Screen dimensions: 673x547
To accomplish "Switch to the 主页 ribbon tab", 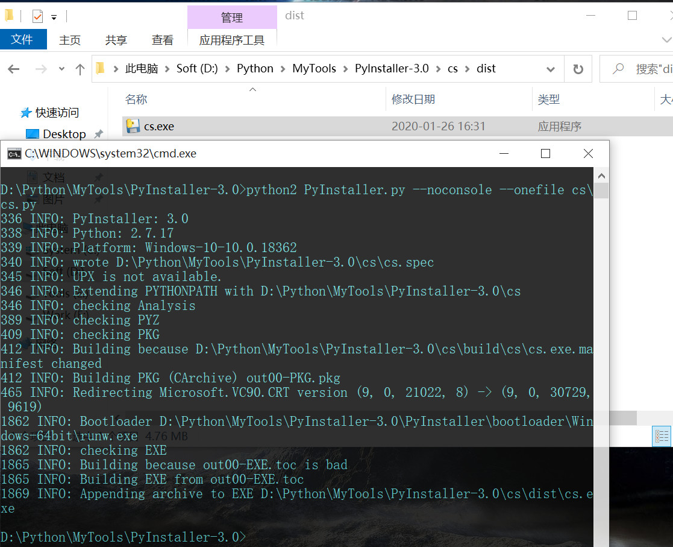I will coord(69,40).
